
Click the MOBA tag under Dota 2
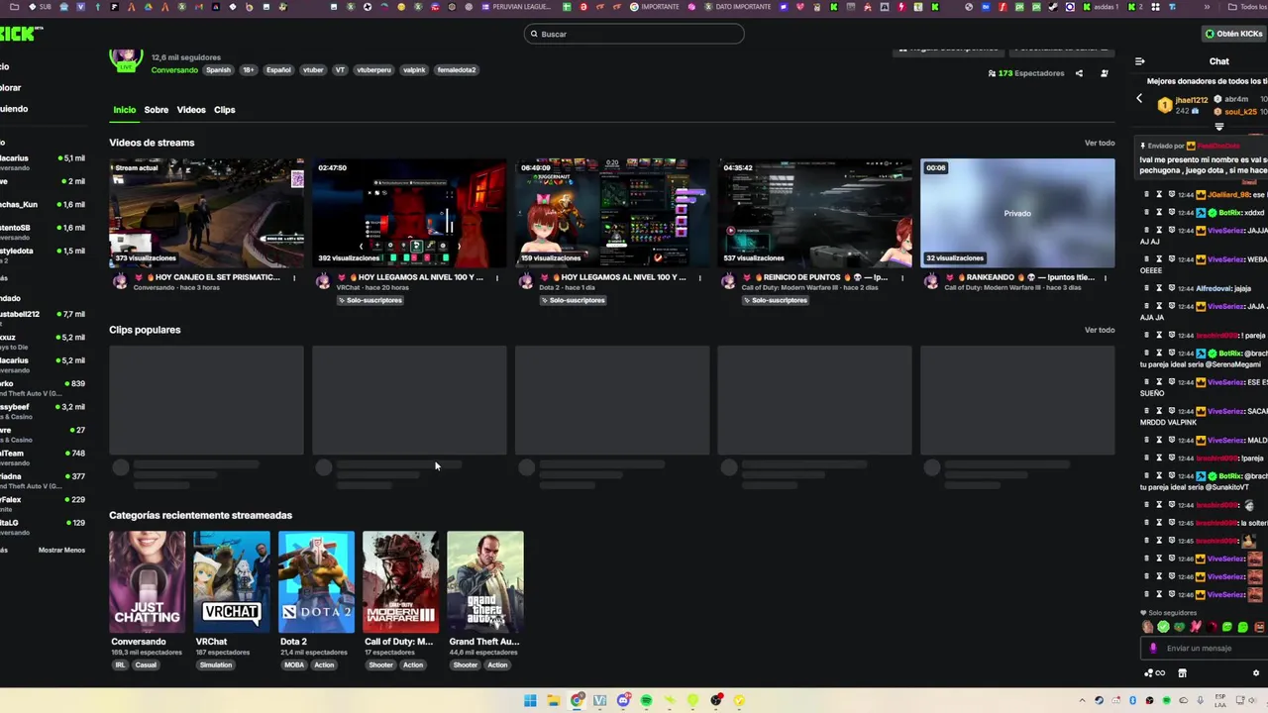294,665
